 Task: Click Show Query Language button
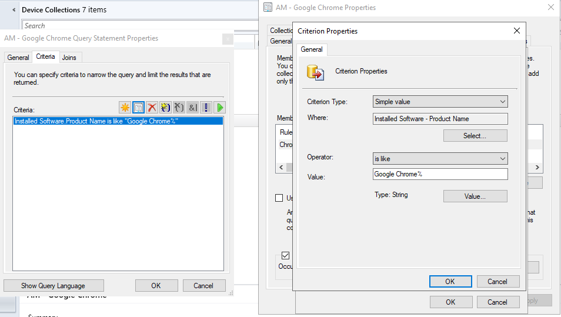pos(54,286)
